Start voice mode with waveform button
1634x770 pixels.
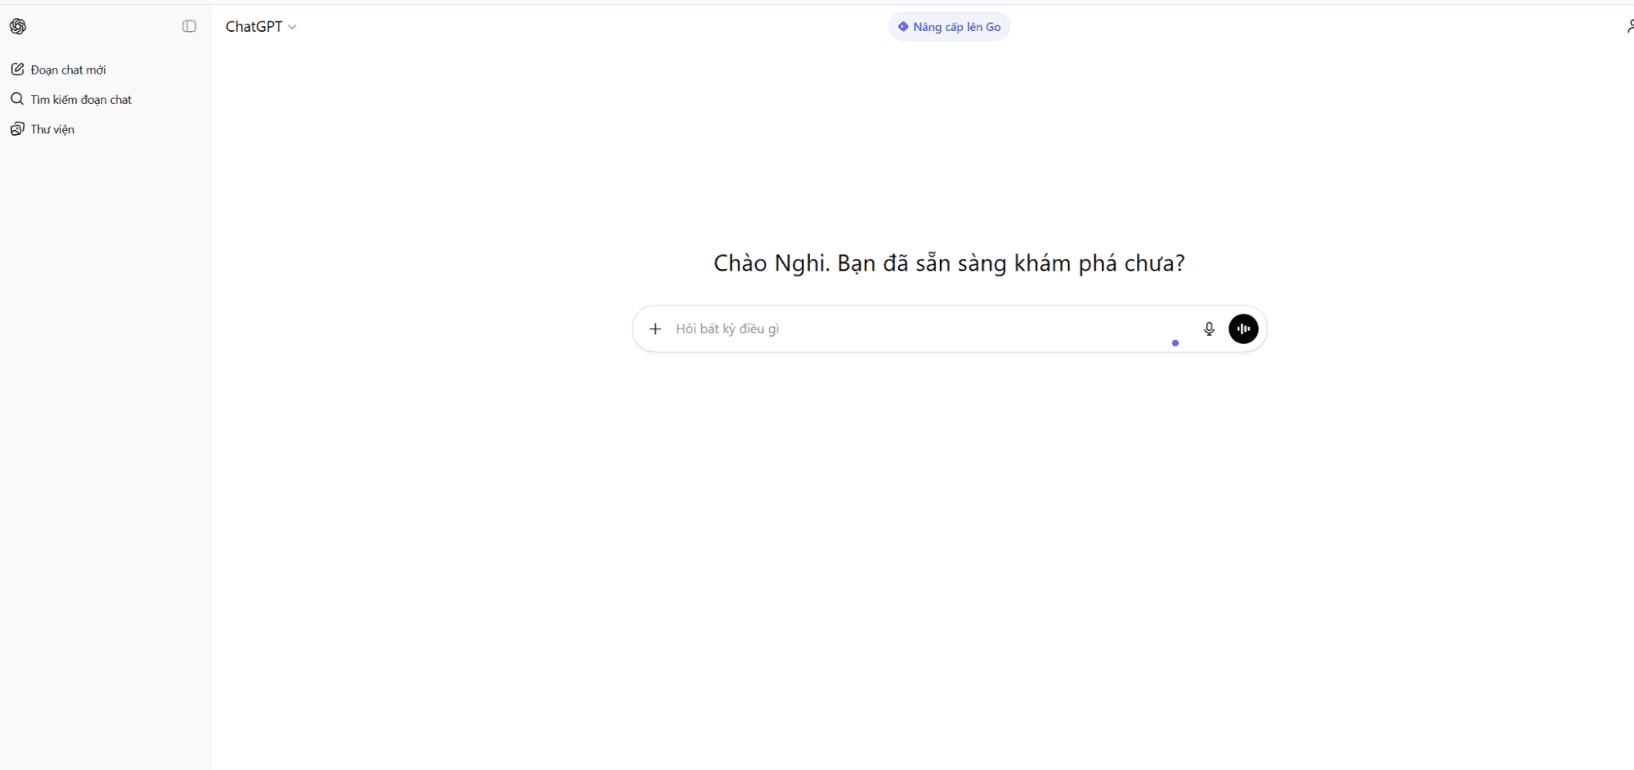1243,329
